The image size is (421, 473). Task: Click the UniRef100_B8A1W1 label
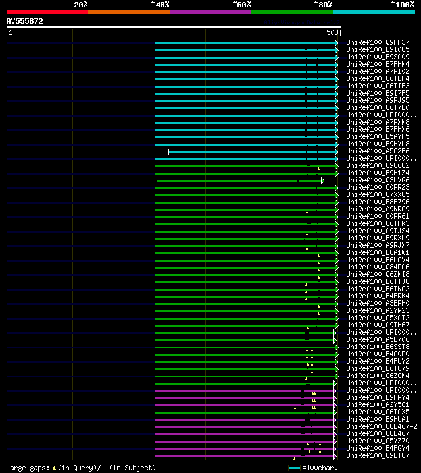pyautogui.click(x=378, y=252)
